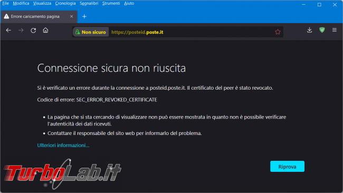Viewport: 343px width, 193px height.
Task: Open the Strumenti menu
Action: 111,3
